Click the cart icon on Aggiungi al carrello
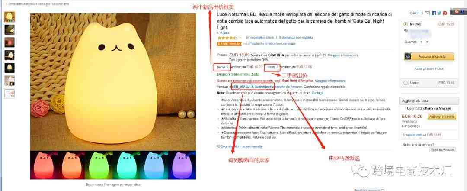This screenshot has height=191, width=467. click(x=408, y=56)
